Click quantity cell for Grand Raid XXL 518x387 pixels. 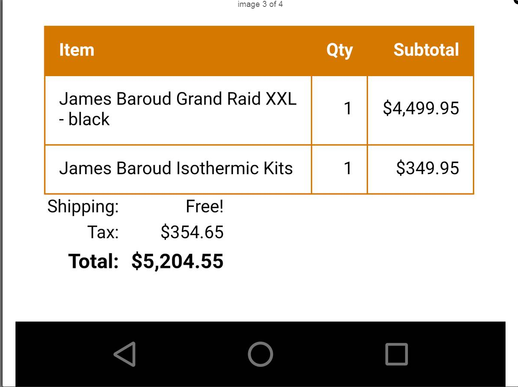point(339,110)
